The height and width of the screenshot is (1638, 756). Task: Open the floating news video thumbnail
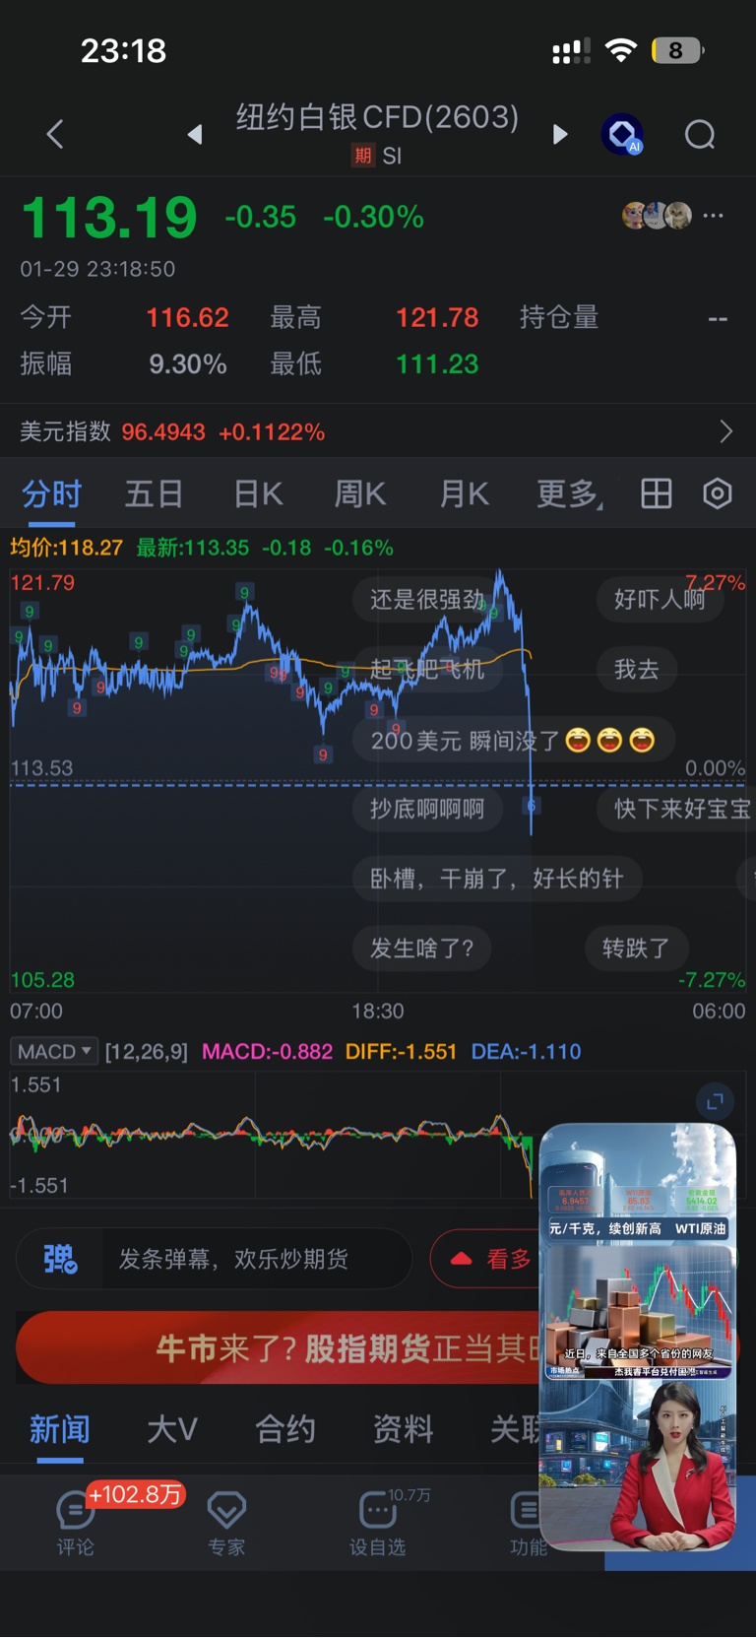638,1337
